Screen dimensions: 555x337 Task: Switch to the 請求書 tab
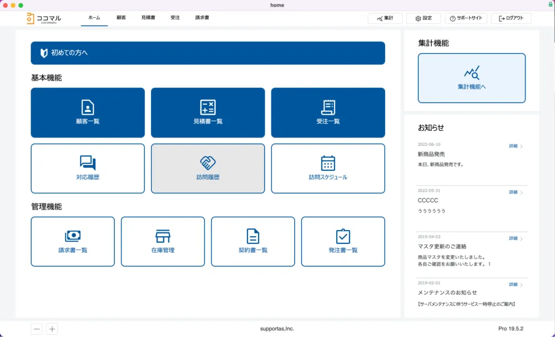coord(202,18)
